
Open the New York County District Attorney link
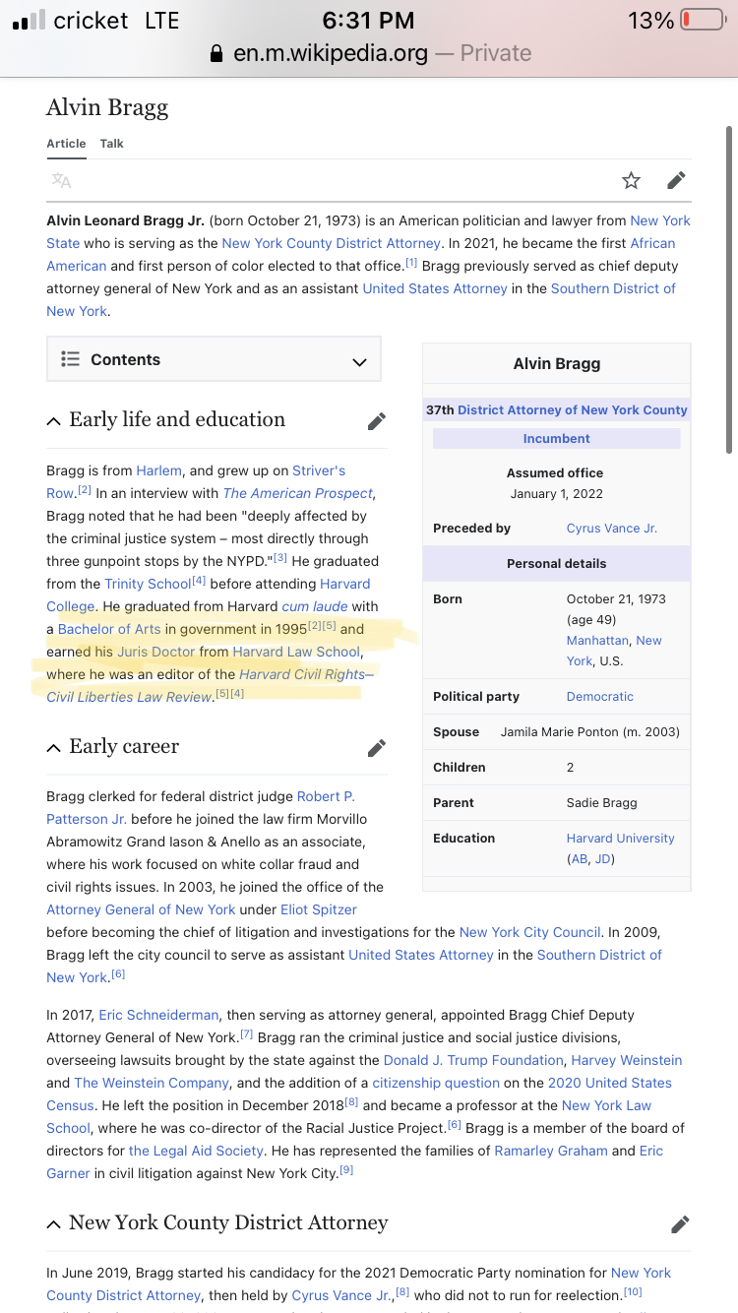[332, 243]
